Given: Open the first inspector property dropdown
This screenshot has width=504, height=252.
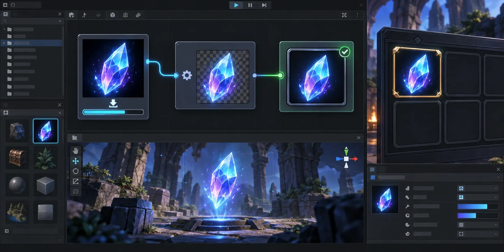Looking at the screenshot, I should tap(478, 188).
